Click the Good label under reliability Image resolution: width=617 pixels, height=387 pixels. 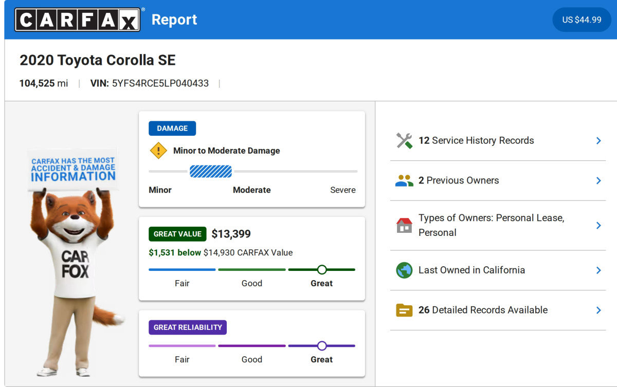(252, 359)
